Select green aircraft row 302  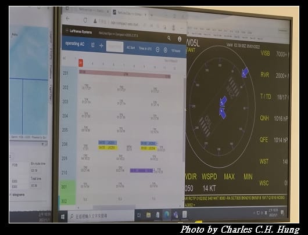tap(64, 201)
